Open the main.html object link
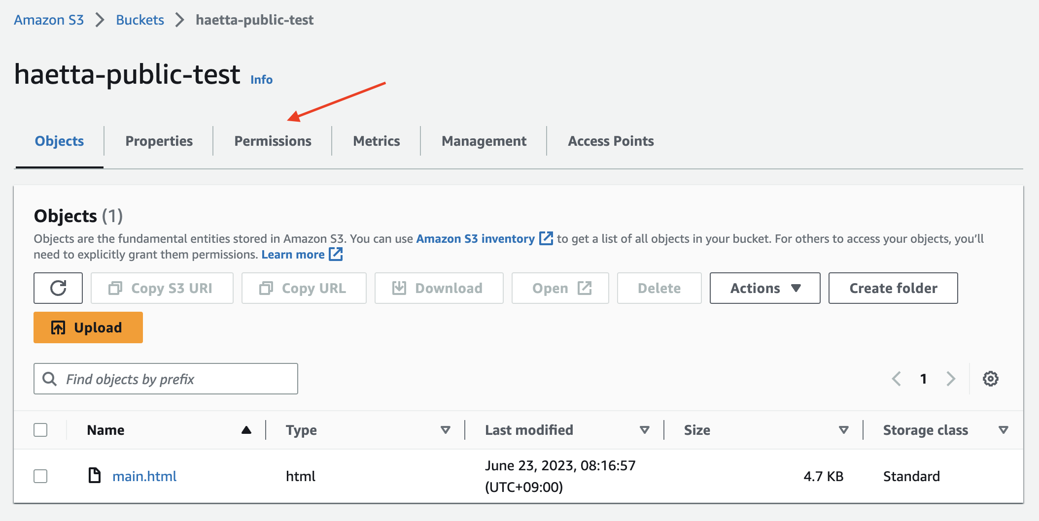 click(144, 476)
